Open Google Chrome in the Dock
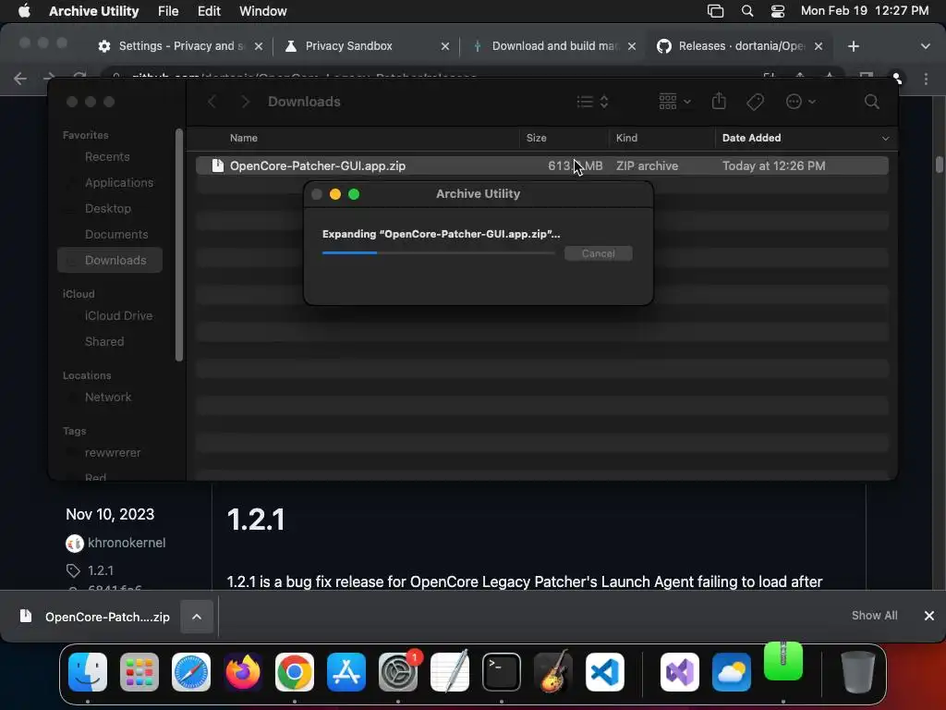946x710 pixels. pos(295,672)
